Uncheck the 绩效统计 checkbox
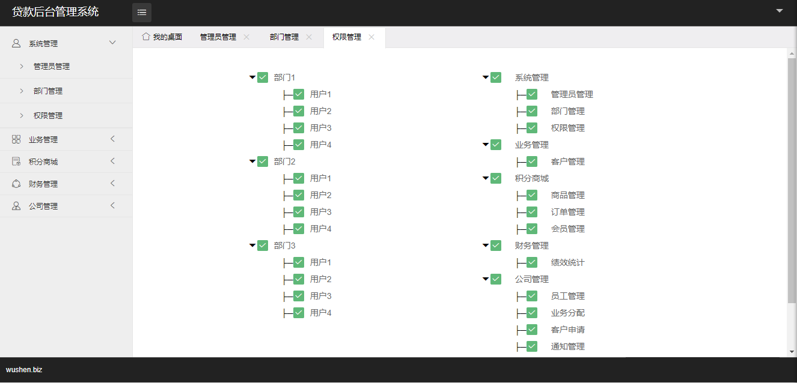The height and width of the screenshot is (383, 797). 532,262
